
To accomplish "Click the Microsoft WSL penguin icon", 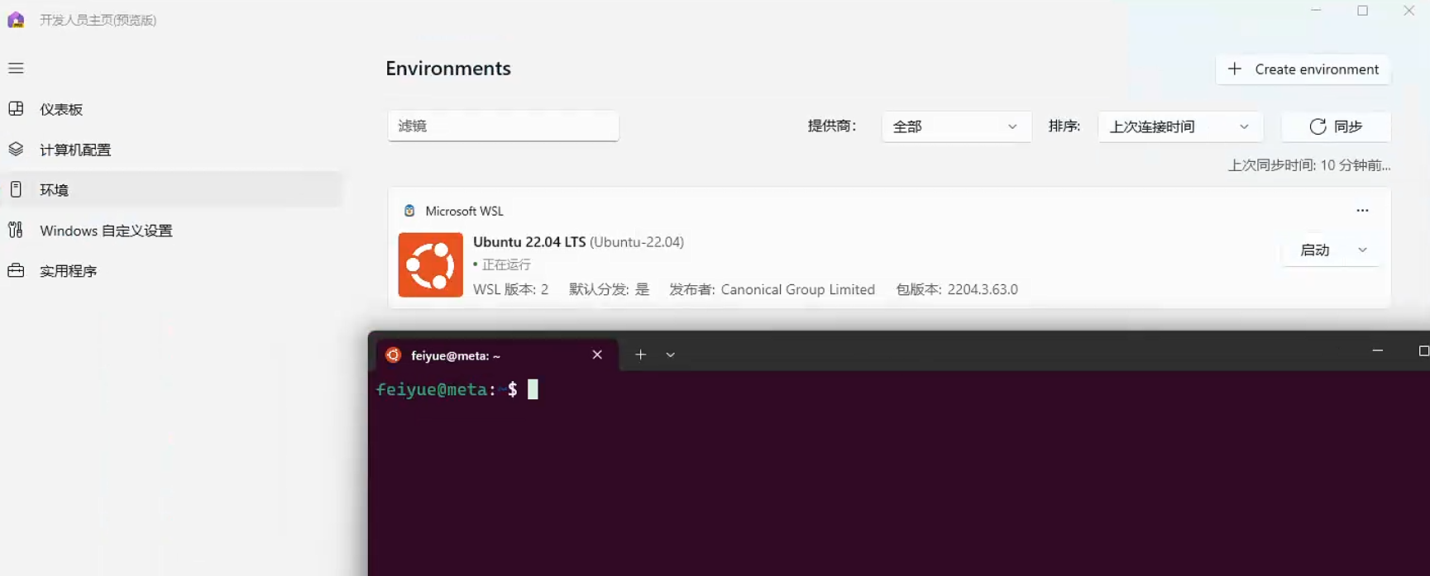I will [x=409, y=211].
